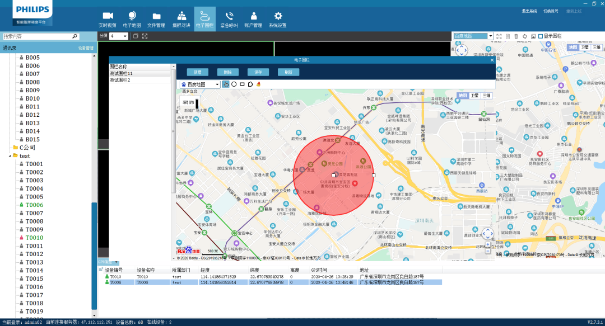The width and height of the screenshot is (605, 326).
Task: Click the circle fence center handle
Action: (x=333, y=176)
